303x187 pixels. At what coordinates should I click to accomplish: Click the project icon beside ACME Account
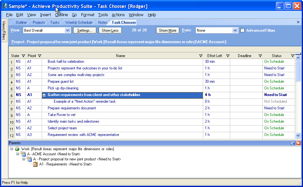23,154
